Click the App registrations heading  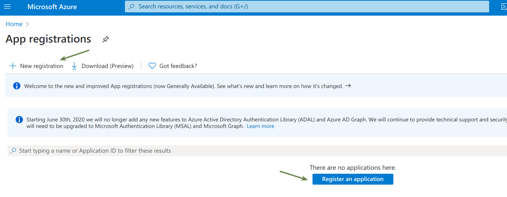pos(48,39)
